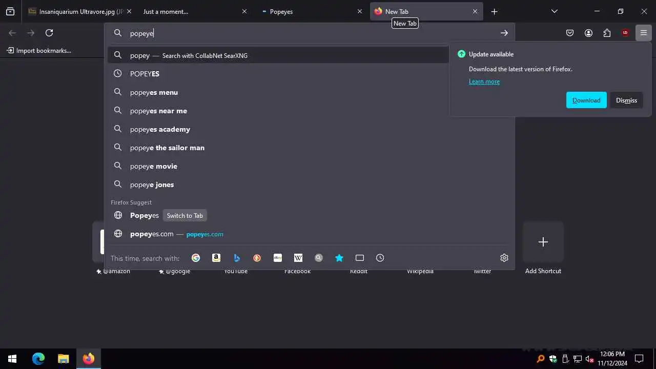Search this time with Bing icon
The image size is (656, 369).
pyautogui.click(x=237, y=258)
